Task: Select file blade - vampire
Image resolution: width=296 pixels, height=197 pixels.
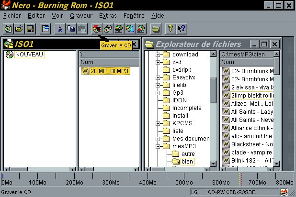Action: (251, 153)
